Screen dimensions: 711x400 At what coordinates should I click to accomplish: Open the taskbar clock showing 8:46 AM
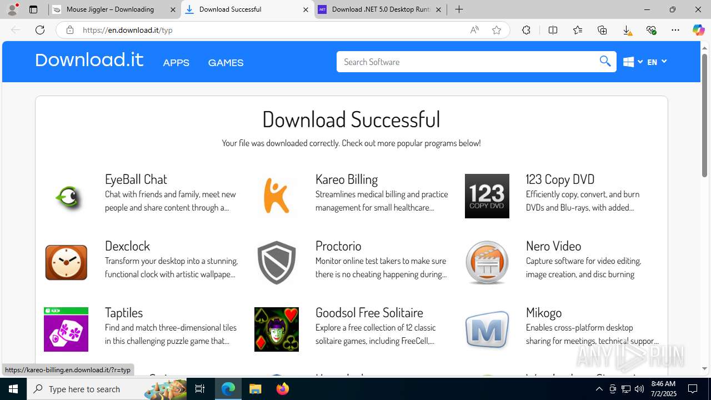663,389
